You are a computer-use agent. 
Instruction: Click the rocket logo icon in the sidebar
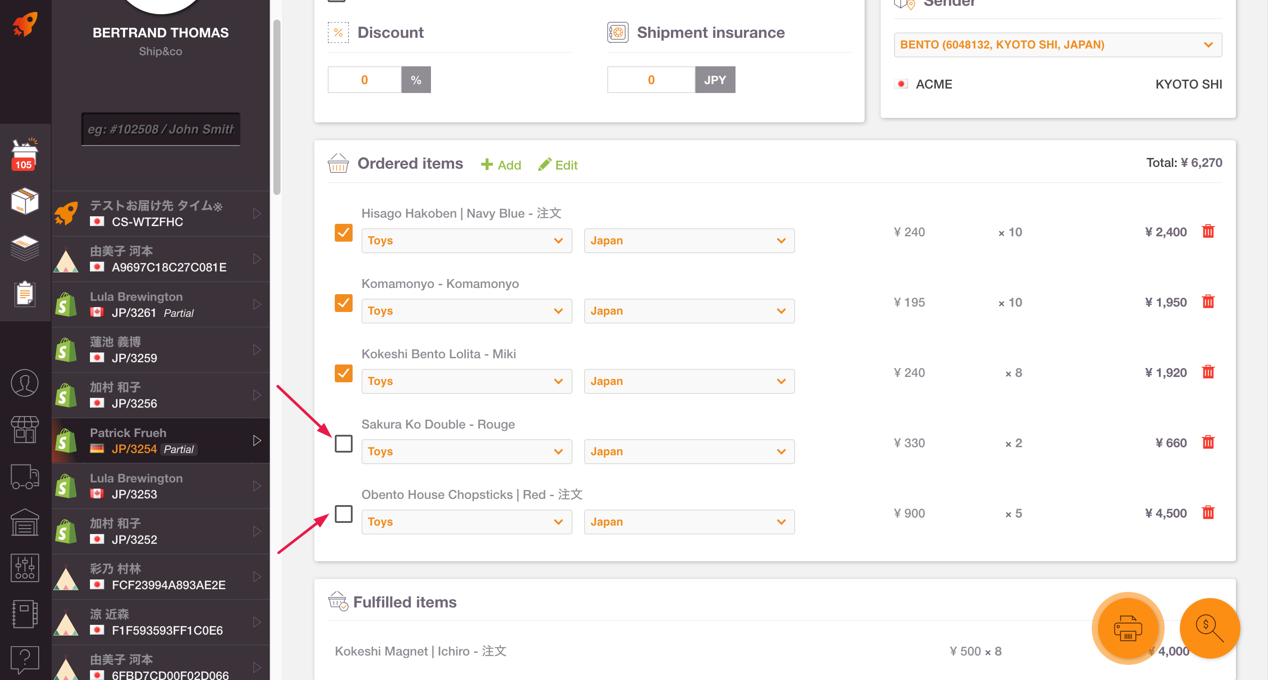pos(24,24)
